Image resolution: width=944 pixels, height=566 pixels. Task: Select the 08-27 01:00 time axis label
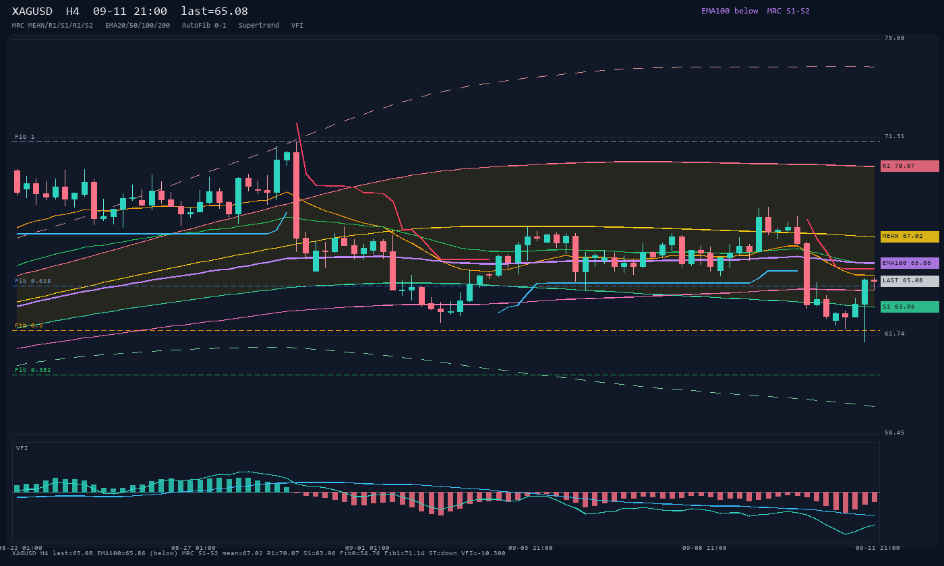coord(194,548)
